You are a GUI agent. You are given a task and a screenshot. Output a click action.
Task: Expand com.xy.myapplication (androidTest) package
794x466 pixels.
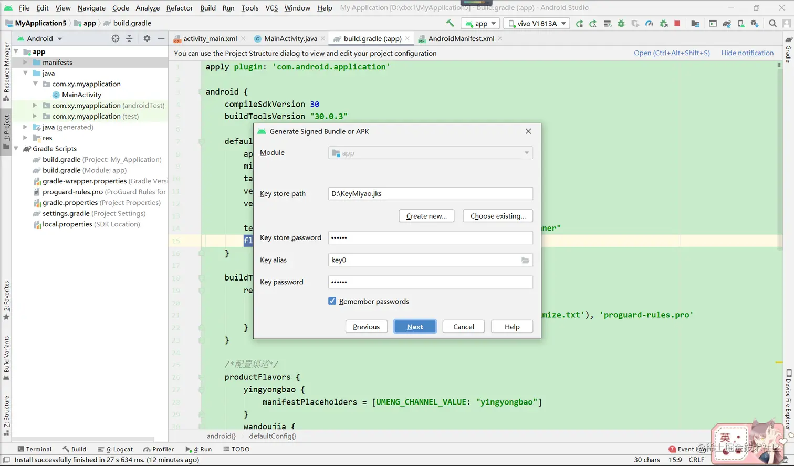[35, 105]
